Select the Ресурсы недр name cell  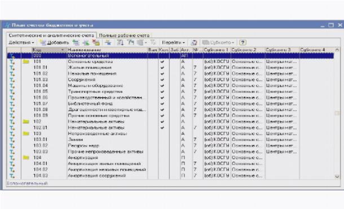[107, 146]
